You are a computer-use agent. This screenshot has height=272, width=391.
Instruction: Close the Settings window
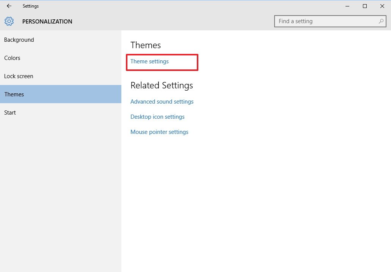coord(382,6)
